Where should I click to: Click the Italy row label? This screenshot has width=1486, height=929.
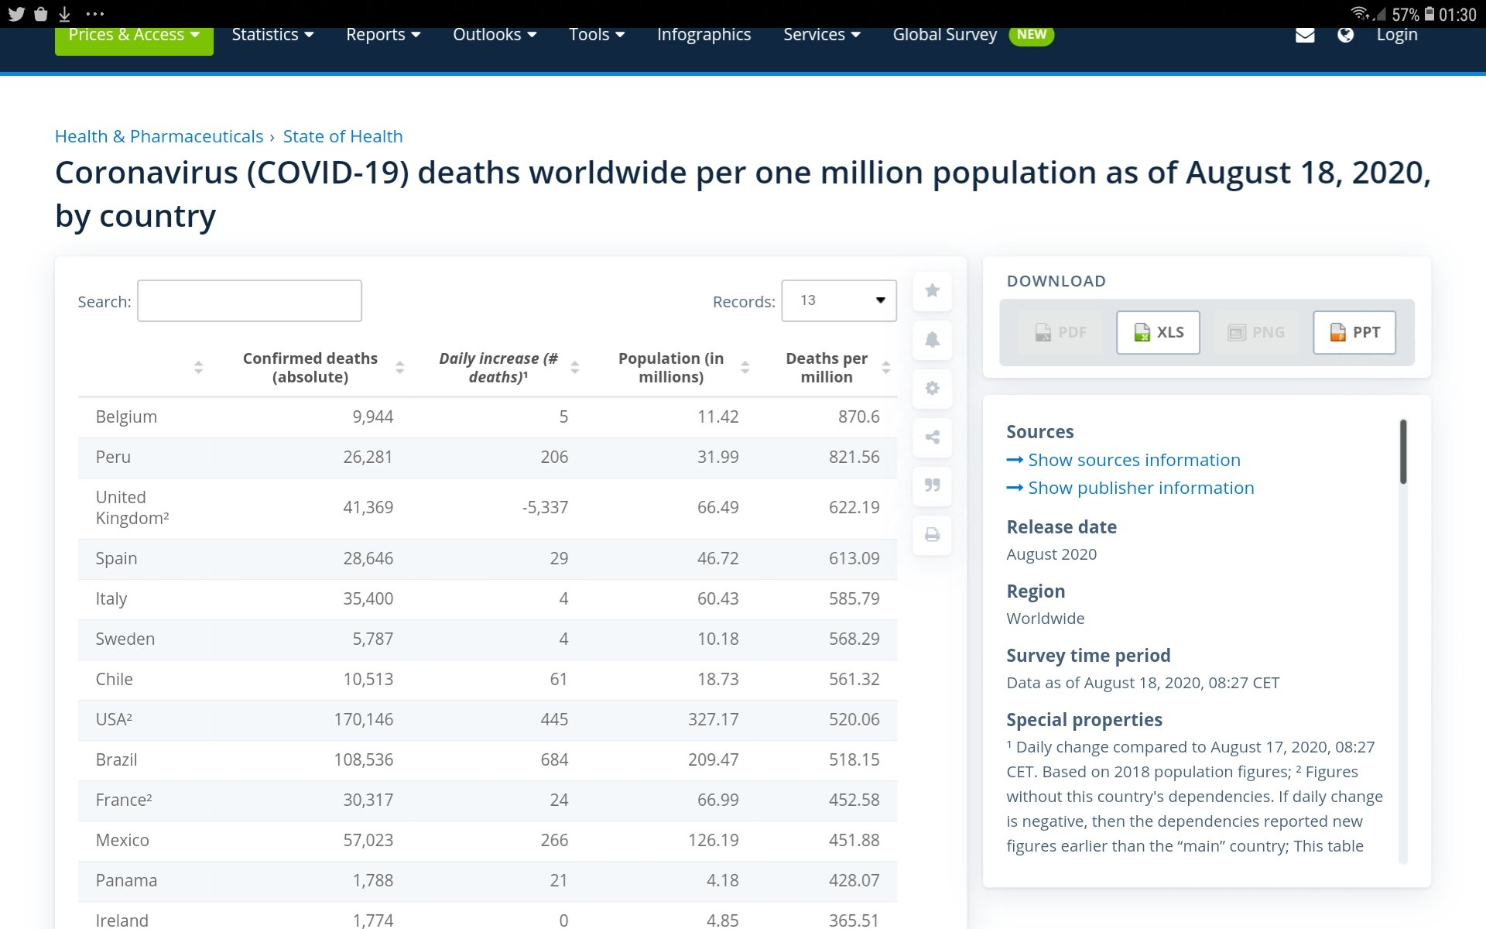(111, 598)
